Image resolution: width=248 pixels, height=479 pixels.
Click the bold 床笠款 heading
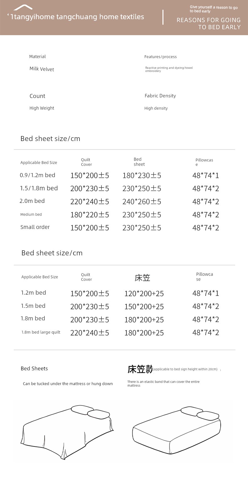point(140,369)
